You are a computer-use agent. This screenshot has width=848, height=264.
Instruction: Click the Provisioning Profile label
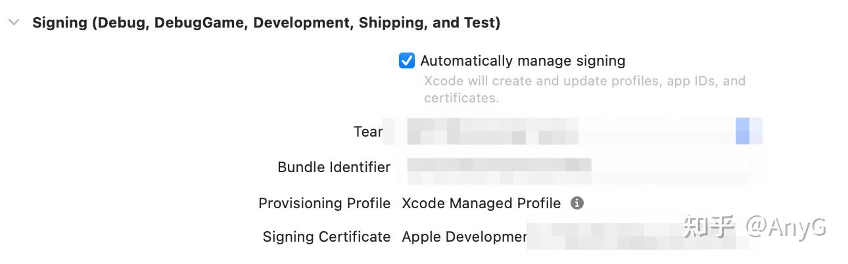(325, 204)
